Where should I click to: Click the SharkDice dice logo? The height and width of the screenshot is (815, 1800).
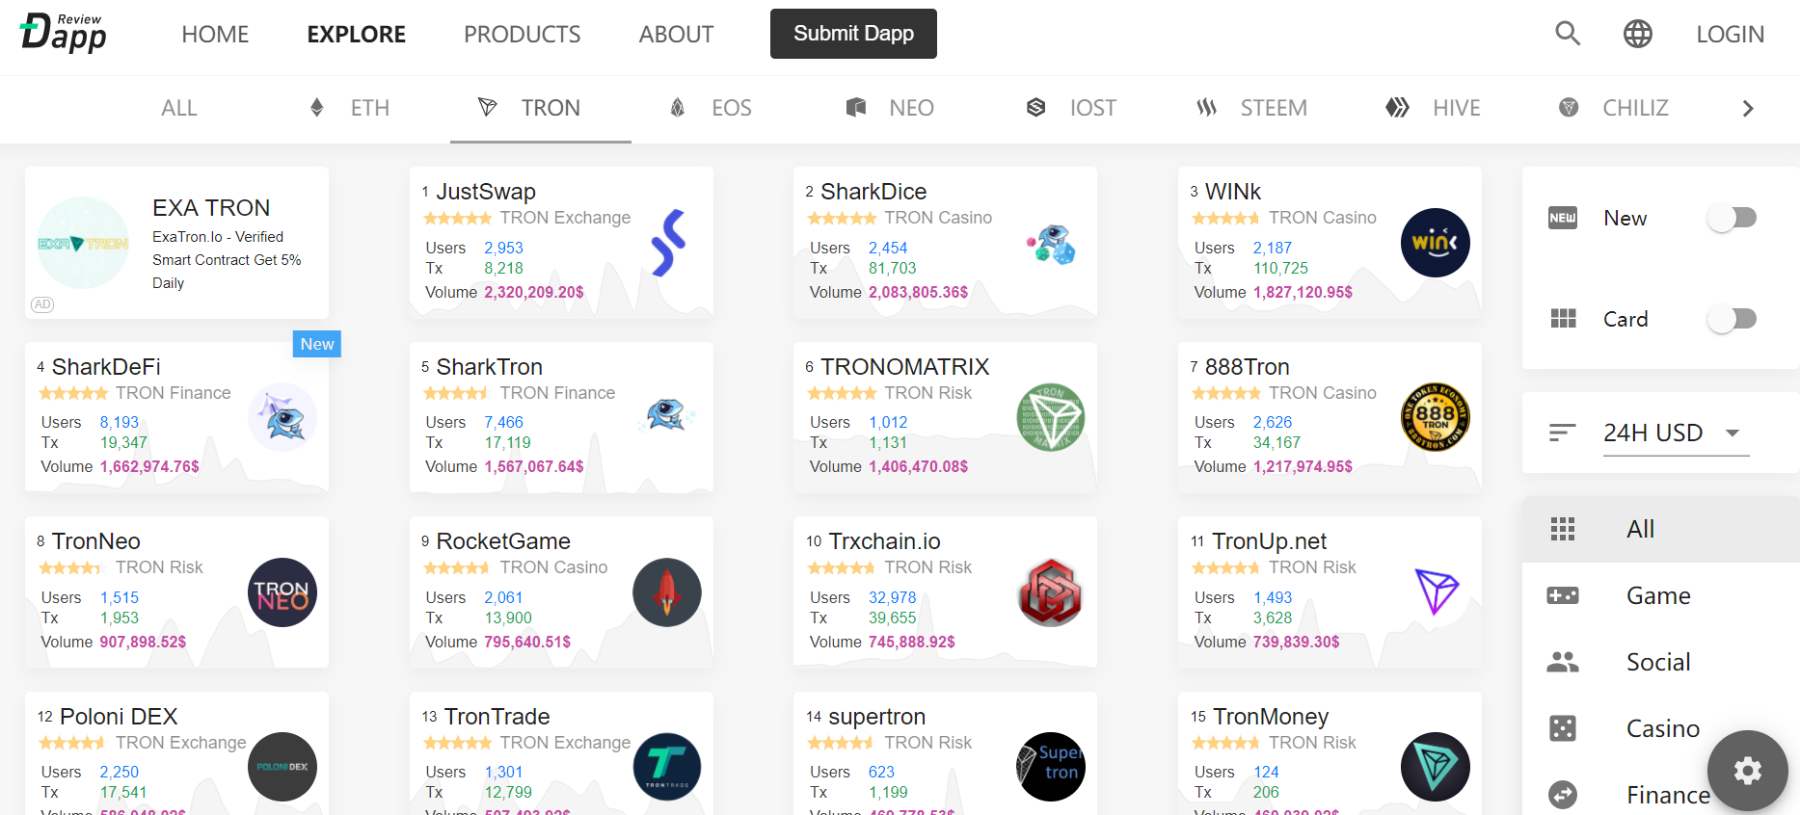tap(1051, 244)
